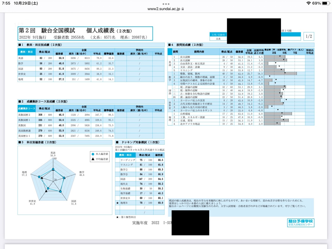
Task: Tap section header 4 設問別成績
Action: tap(241, 45)
